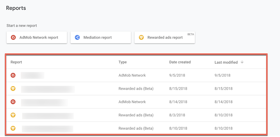The width and height of the screenshot is (280, 137).
Task: Open the blurred report name created 8/10/2018
Action: point(48,129)
